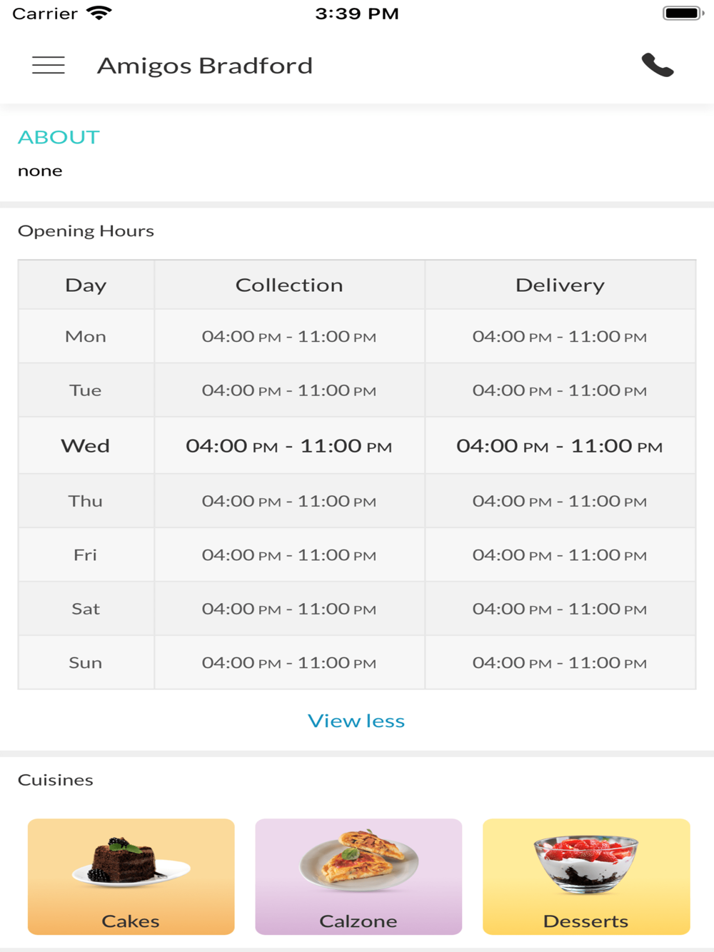Select the Calzone cuisine tile
The width and height of the screenshot is (714, 952).
[x=358, y=876]
